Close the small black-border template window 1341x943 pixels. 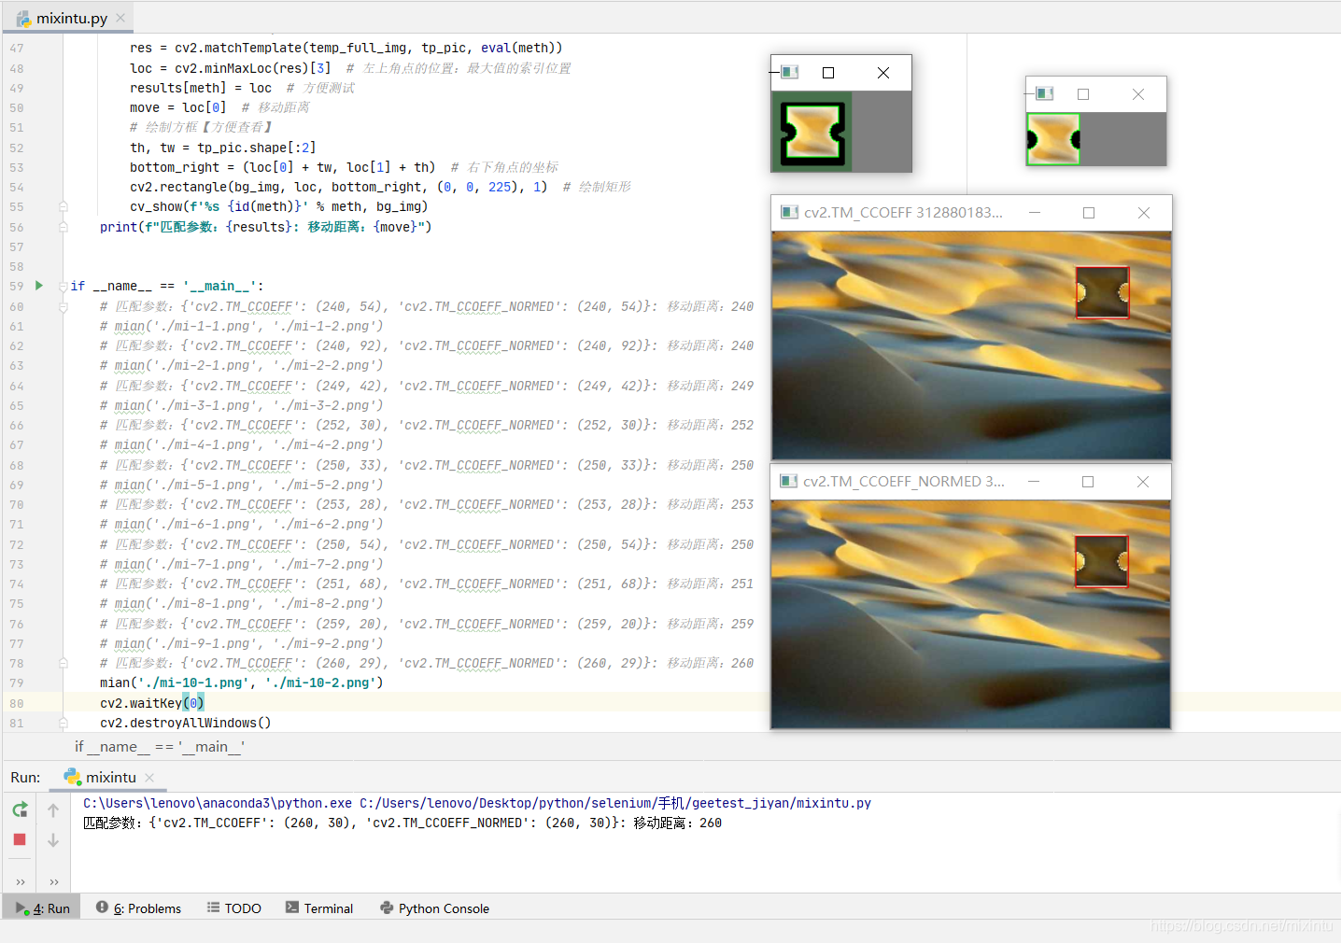pyautogui.click(x=883, y=73)
